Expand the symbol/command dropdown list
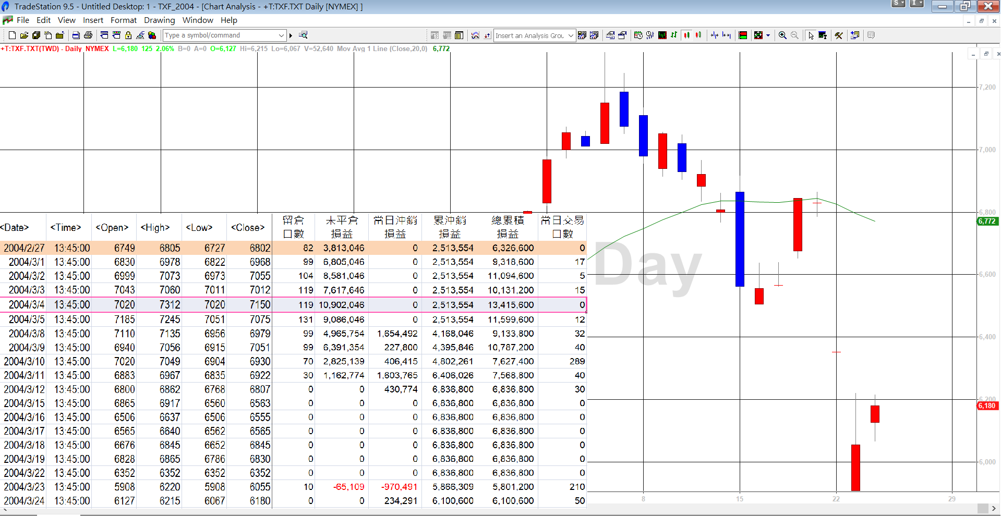 pyautogui.click(x=281, y=35)
